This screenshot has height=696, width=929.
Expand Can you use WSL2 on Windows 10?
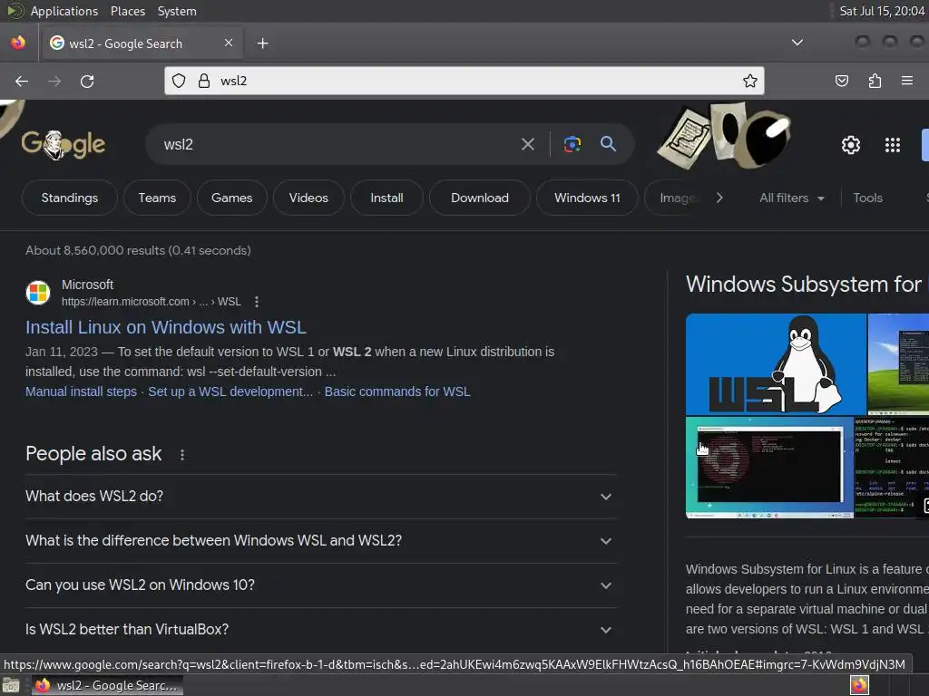tap(320, 585)
